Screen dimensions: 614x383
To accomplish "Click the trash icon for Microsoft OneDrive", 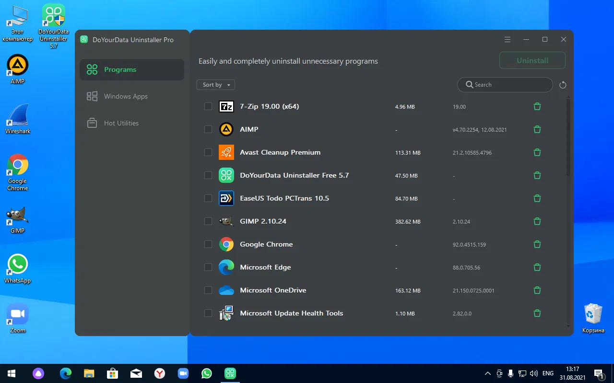I will pos(537,290).
